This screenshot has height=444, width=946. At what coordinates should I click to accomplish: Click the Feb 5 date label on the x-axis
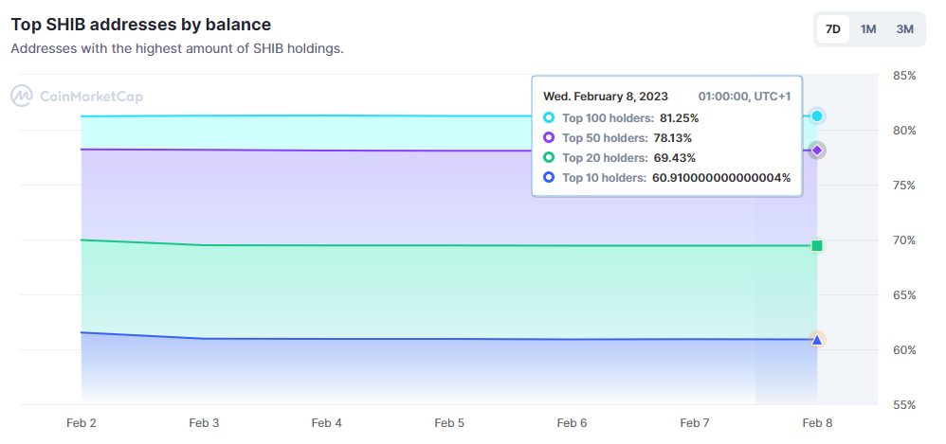click(449, 423)
